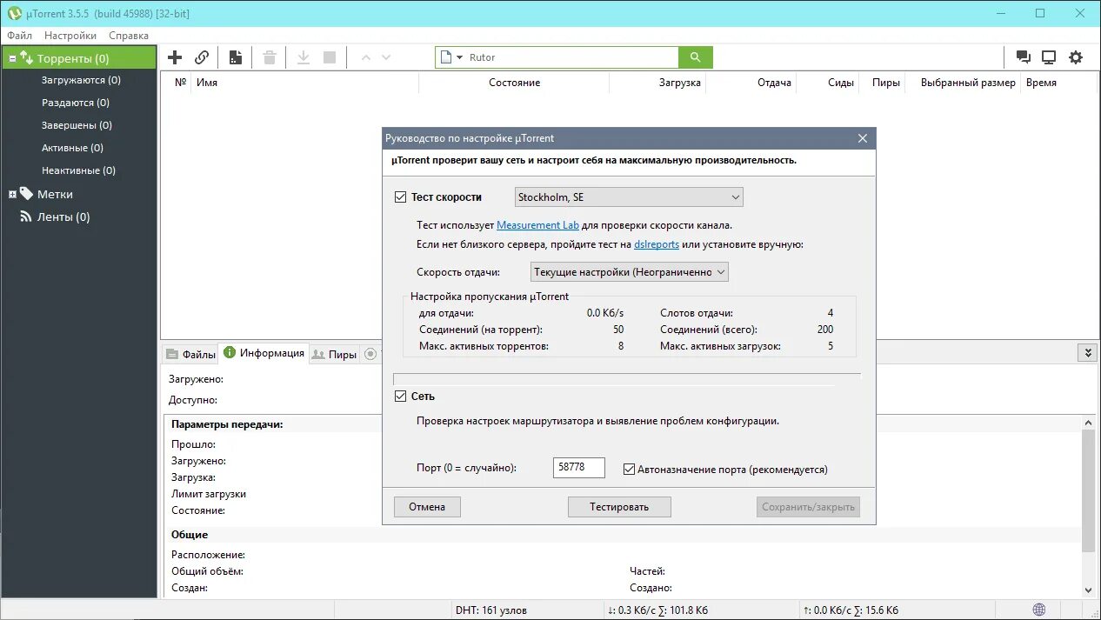Switch to the Пиры tab
1101x620 pixels.
335,354
